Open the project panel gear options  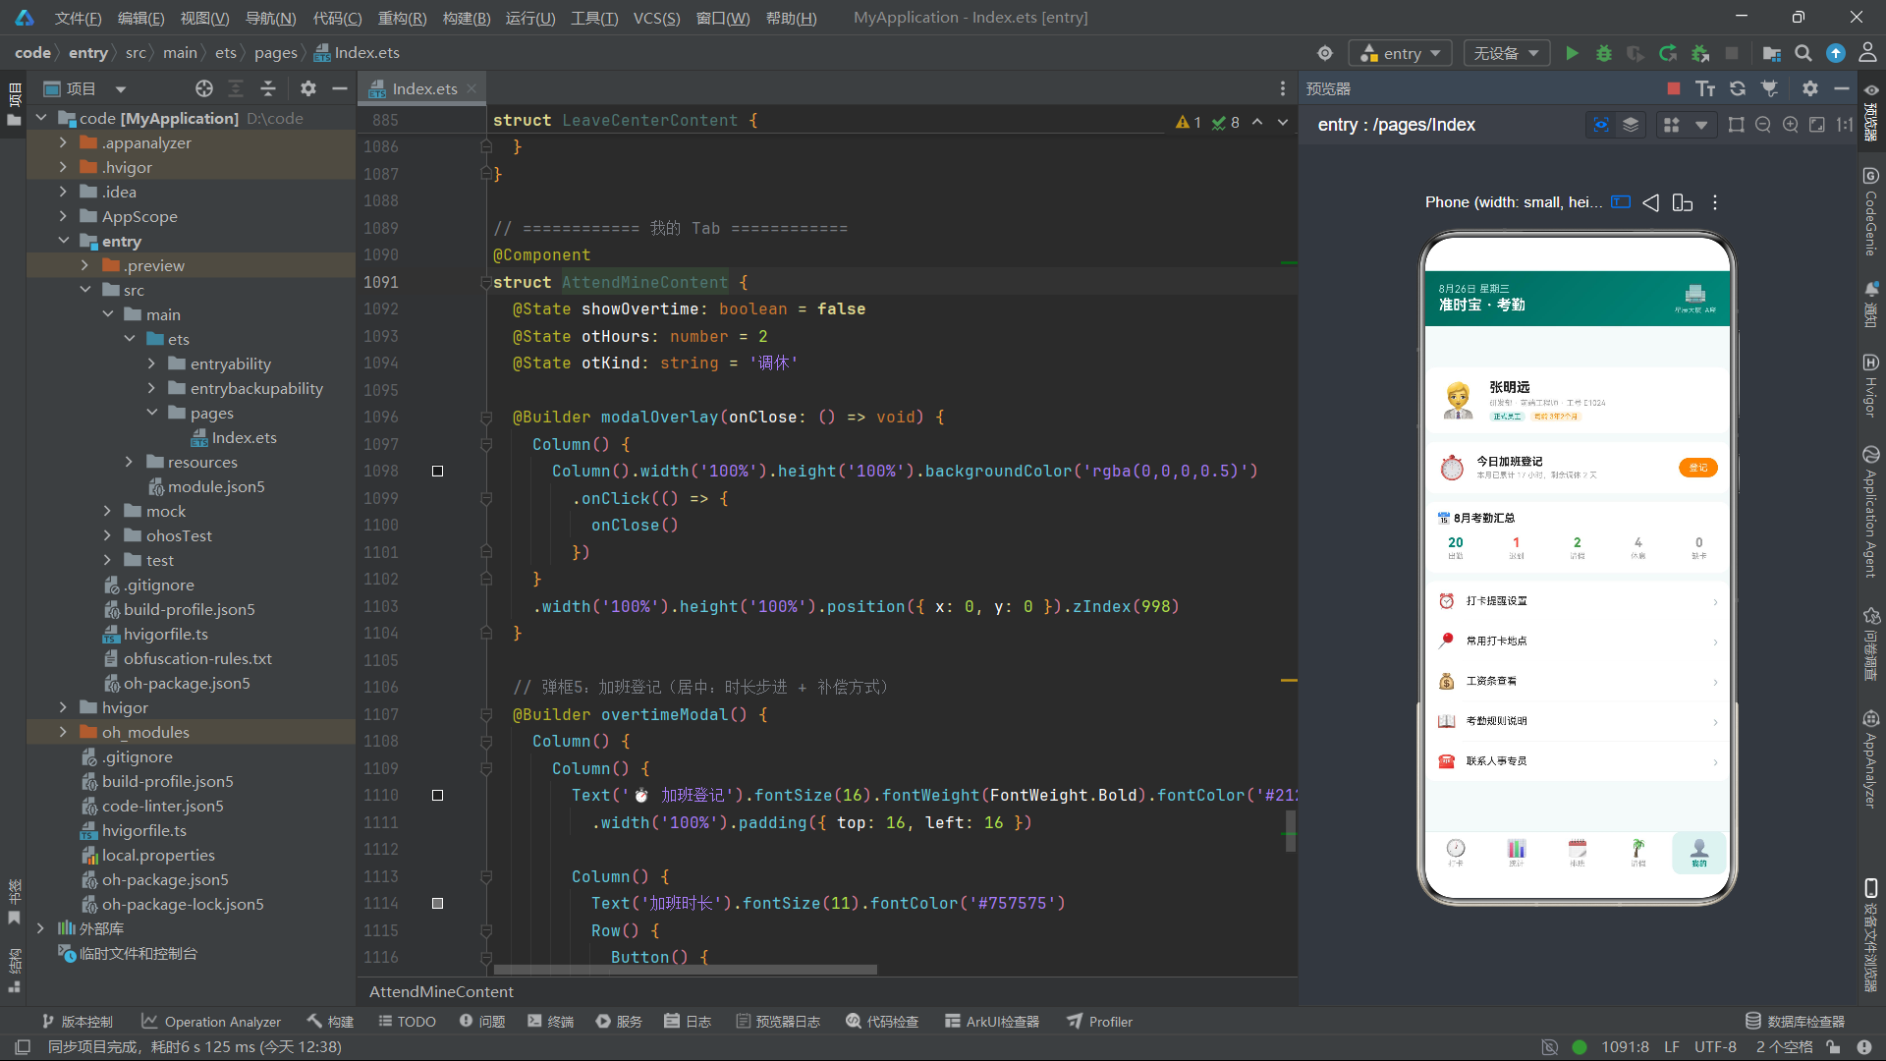coord(308,88)
